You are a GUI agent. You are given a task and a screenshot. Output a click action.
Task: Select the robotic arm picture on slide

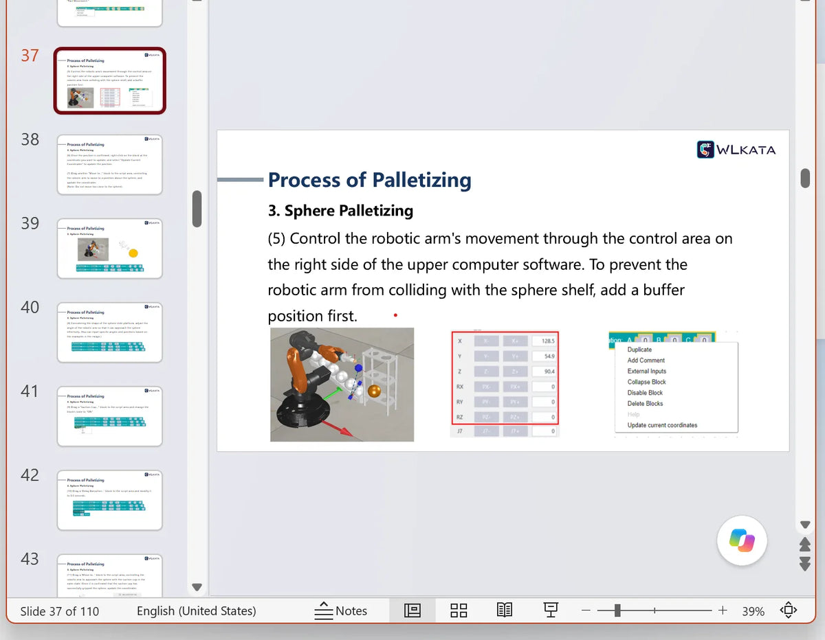click(342, 385)
